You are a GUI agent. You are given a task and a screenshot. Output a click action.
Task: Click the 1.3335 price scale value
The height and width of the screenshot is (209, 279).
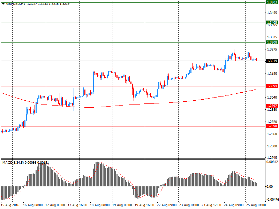coord(272,37)
